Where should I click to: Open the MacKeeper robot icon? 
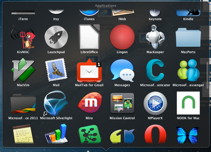point(155,37)
